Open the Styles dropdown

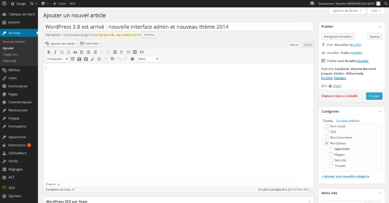click(x=148, y=59)
